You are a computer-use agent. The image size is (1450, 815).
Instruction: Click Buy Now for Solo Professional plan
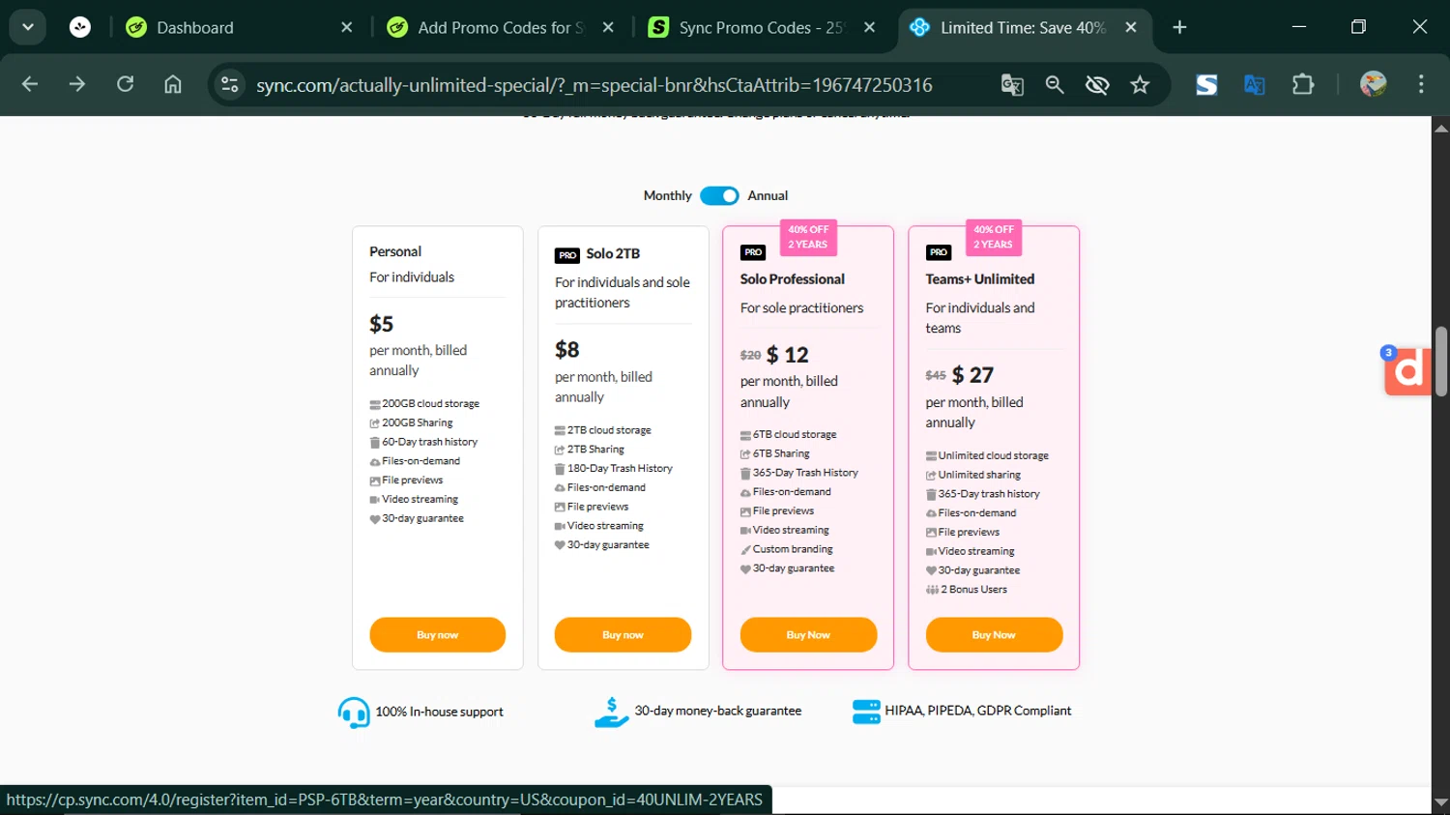(x=808, y=634)
